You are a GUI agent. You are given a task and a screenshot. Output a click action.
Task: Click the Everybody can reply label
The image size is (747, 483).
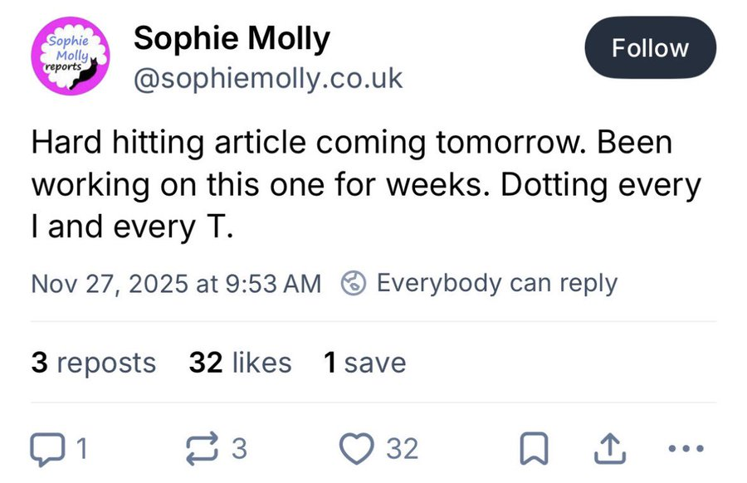point(496,283)
